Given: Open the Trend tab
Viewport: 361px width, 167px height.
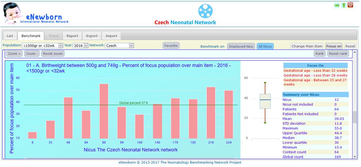Looking at the screenshot, I should point(53,36).
